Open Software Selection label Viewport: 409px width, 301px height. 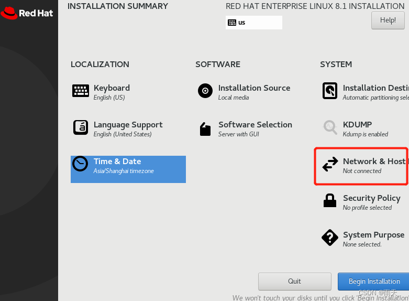[256, 125]
